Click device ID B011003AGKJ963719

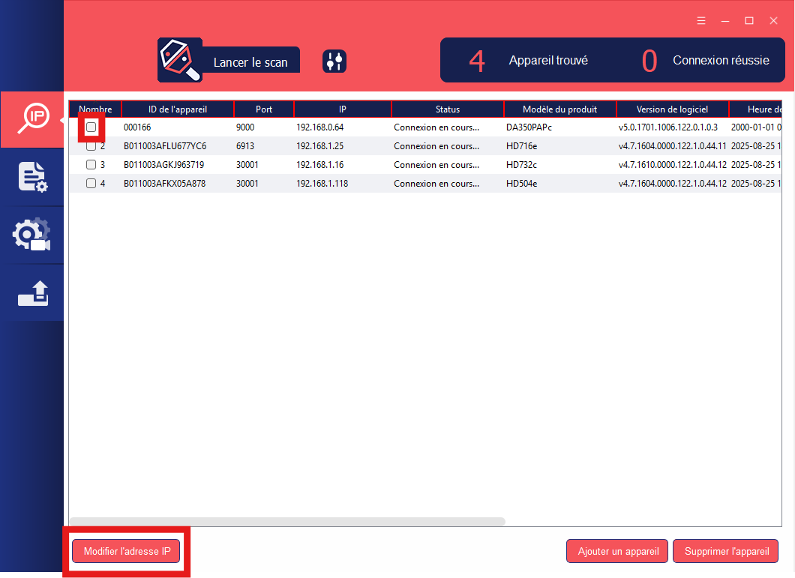163,165
